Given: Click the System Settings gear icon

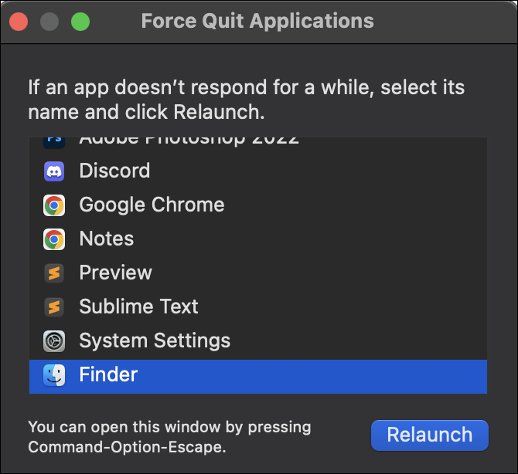Looking at the screenshot, I should [x=54, y=341].
